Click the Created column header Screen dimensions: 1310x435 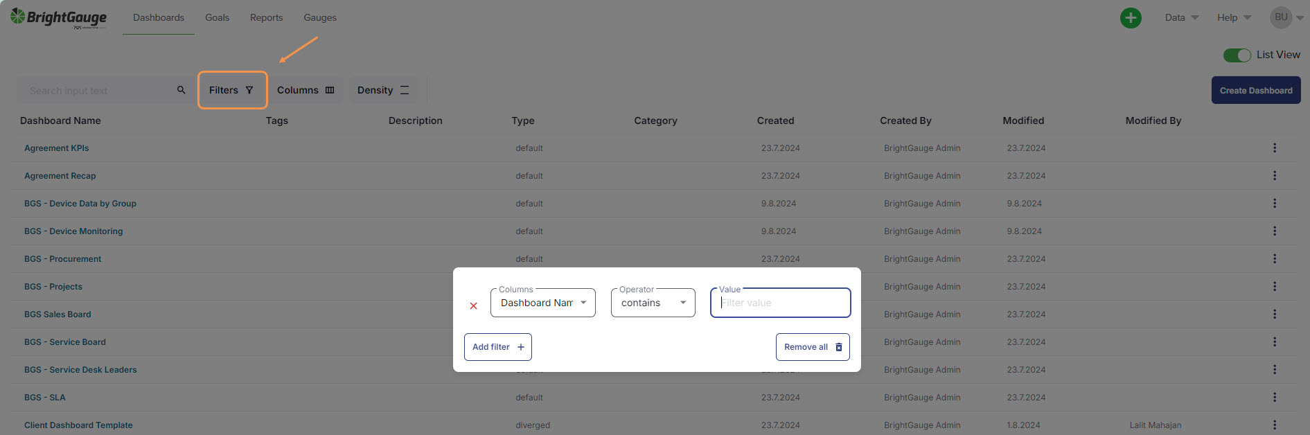tap(776, 121)
